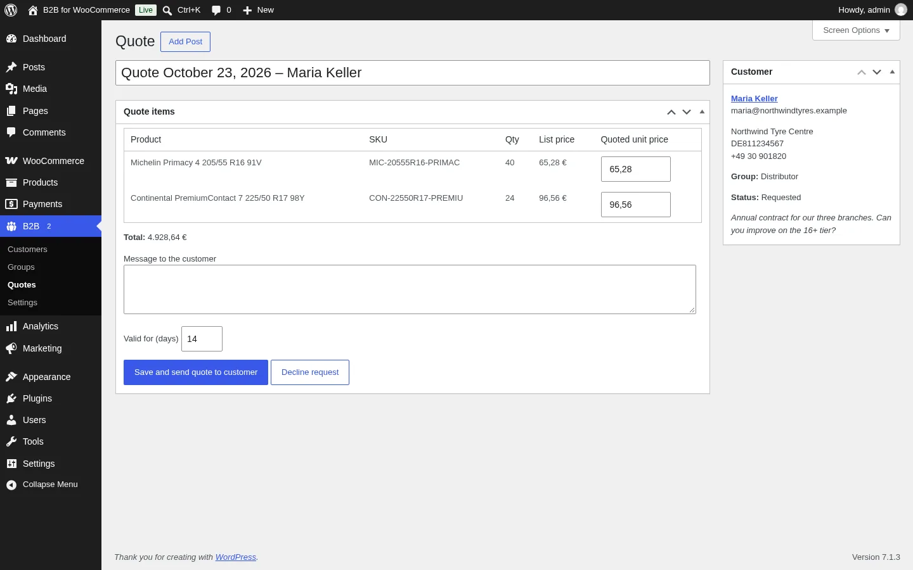Click the Valid for (days) field
This screenshot has width=913, height=570.
click(202, 339)
